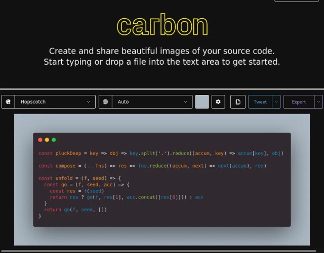Expand the Export options arrow
This screenshot has width=324, height=253.
click(318, 102)
